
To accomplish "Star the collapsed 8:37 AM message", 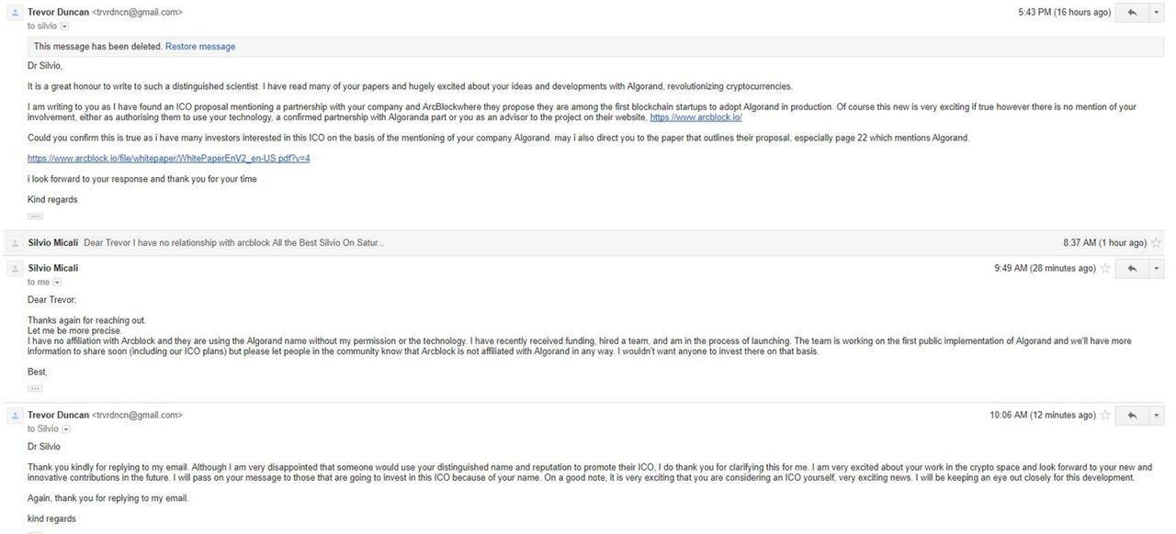I will pos(1157,243).
